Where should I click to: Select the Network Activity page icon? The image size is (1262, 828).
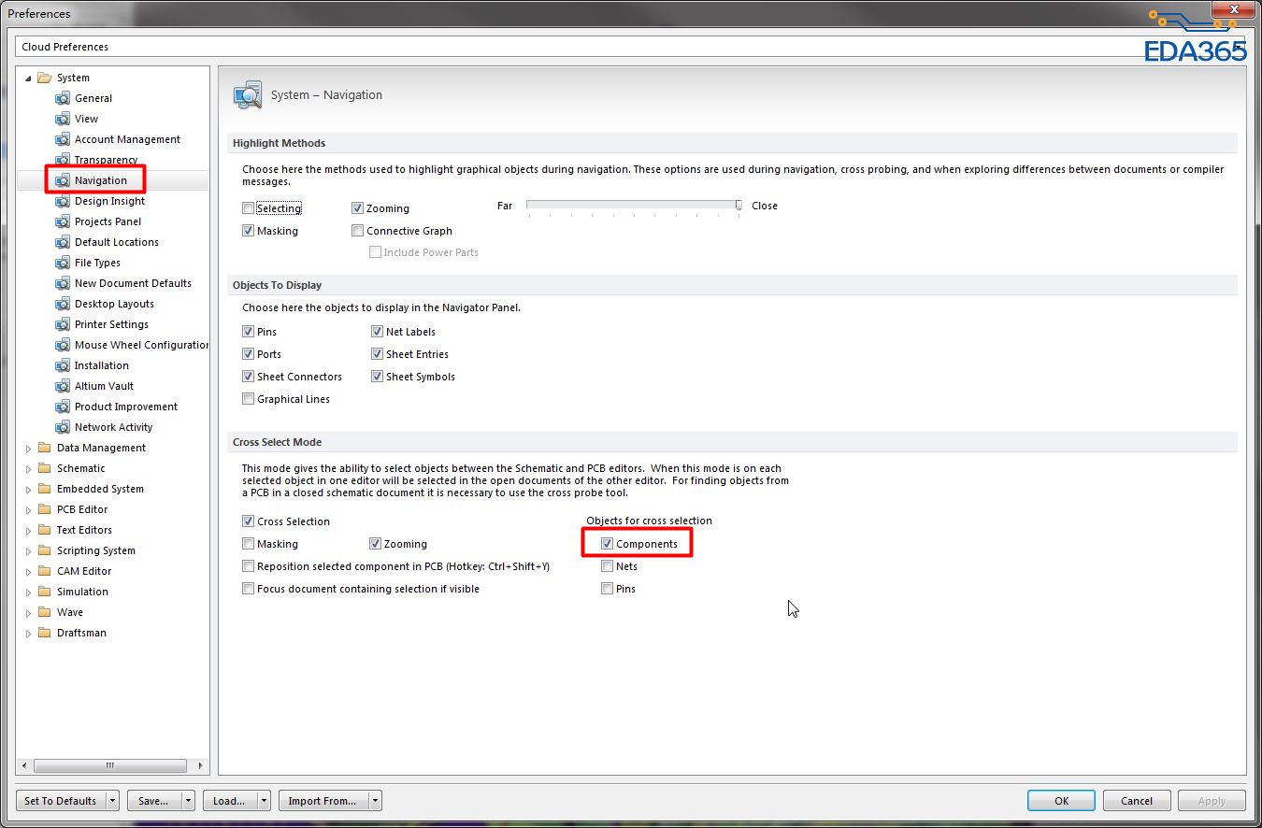(x=63, y=427)
